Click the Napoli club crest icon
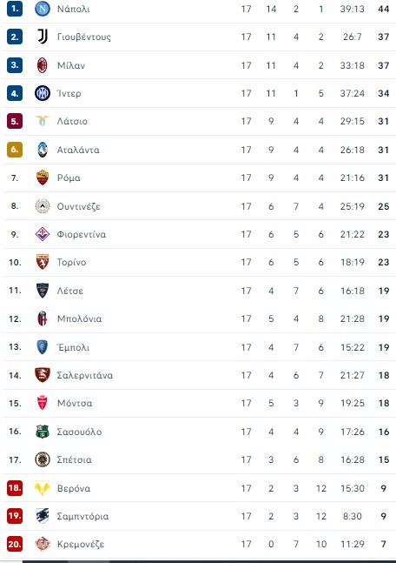 (x=43, y=9)
